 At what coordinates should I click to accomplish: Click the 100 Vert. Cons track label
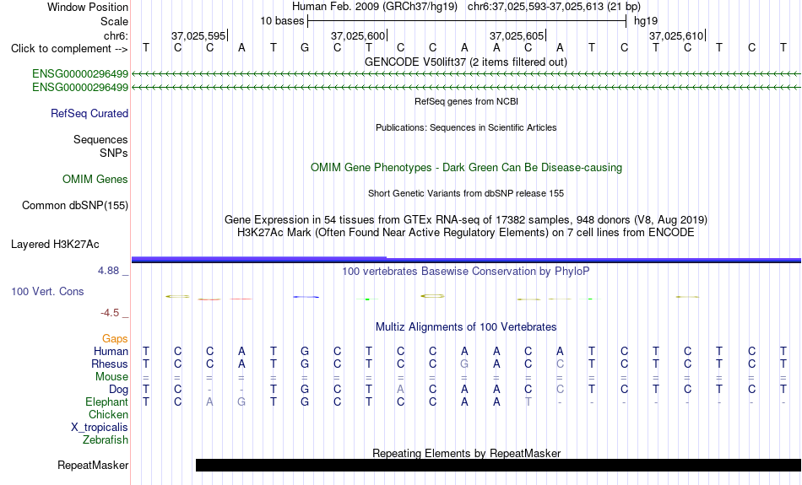(x=47, y=291)
